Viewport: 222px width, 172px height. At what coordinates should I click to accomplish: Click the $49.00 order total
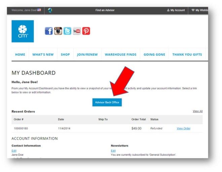coord(136,128)
